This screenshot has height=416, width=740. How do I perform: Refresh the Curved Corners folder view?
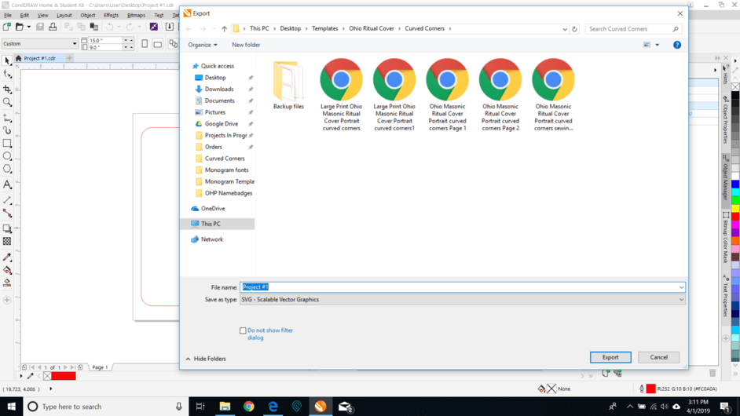tap(574, 29)
